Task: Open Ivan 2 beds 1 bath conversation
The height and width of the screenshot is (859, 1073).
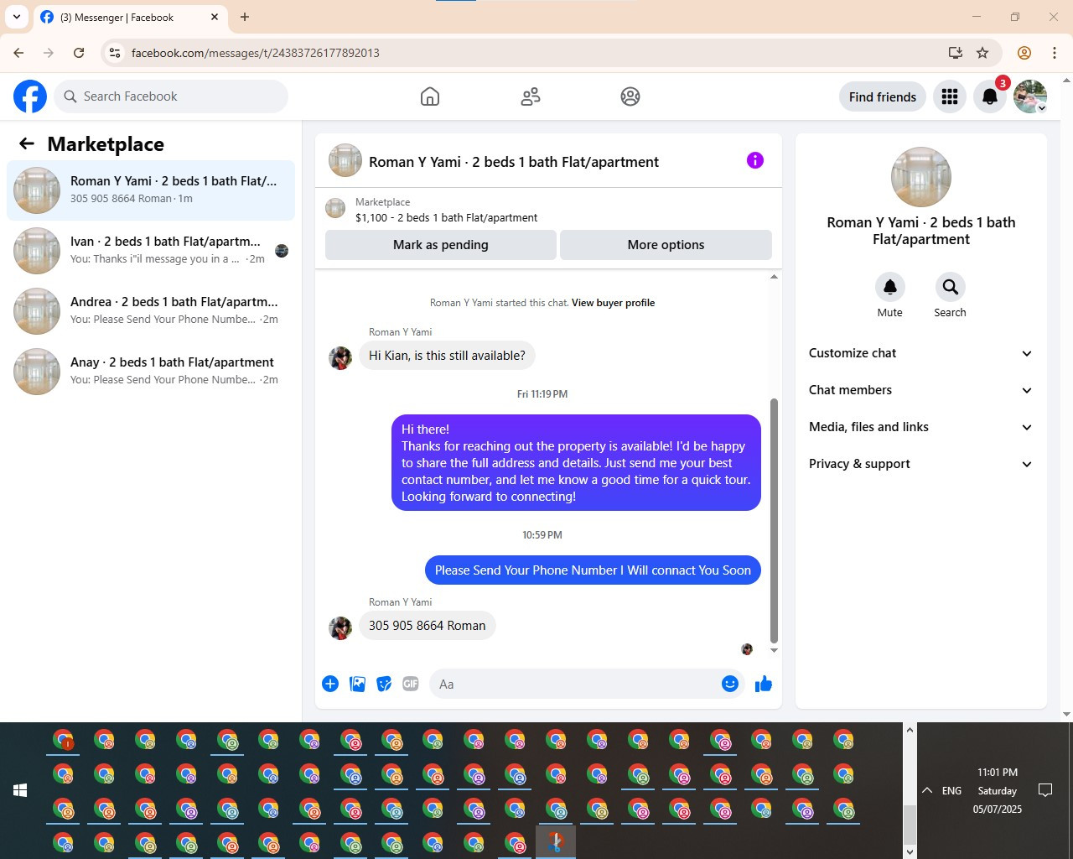Action: click(151, 251)
